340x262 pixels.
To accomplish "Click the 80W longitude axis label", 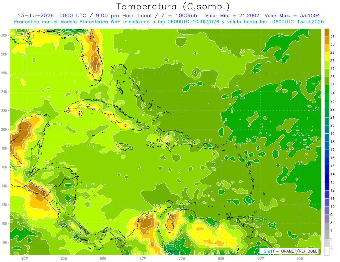I will tap(103, 258).
